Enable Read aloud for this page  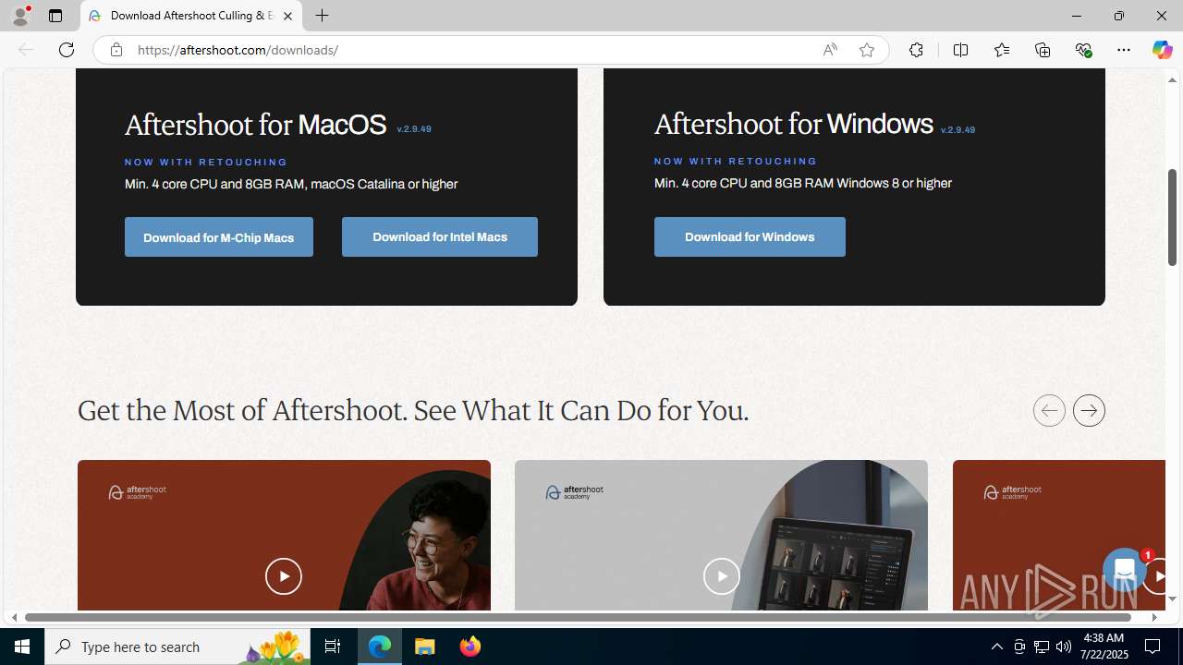point(830,50)
